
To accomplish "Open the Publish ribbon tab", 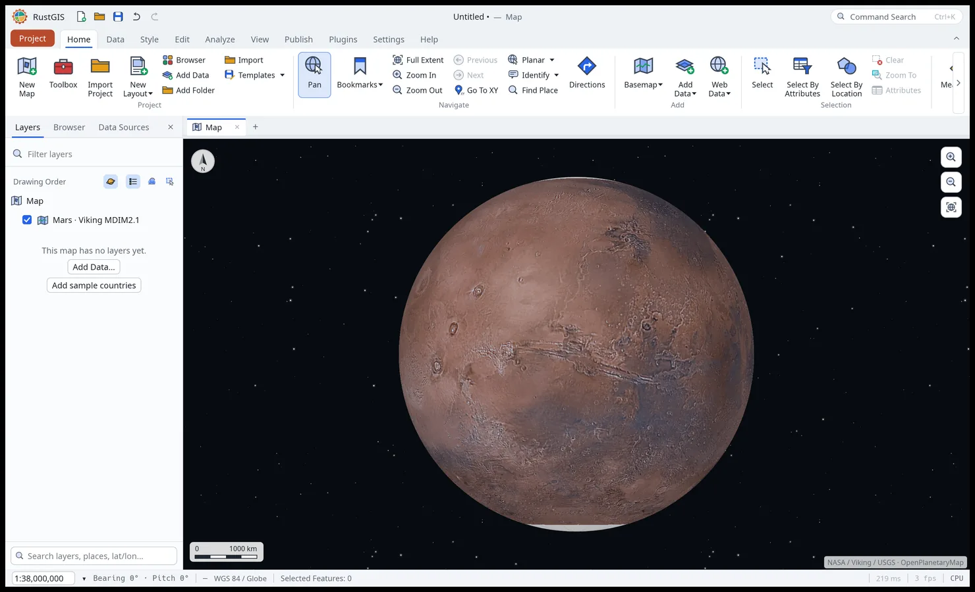I will 298,39.
